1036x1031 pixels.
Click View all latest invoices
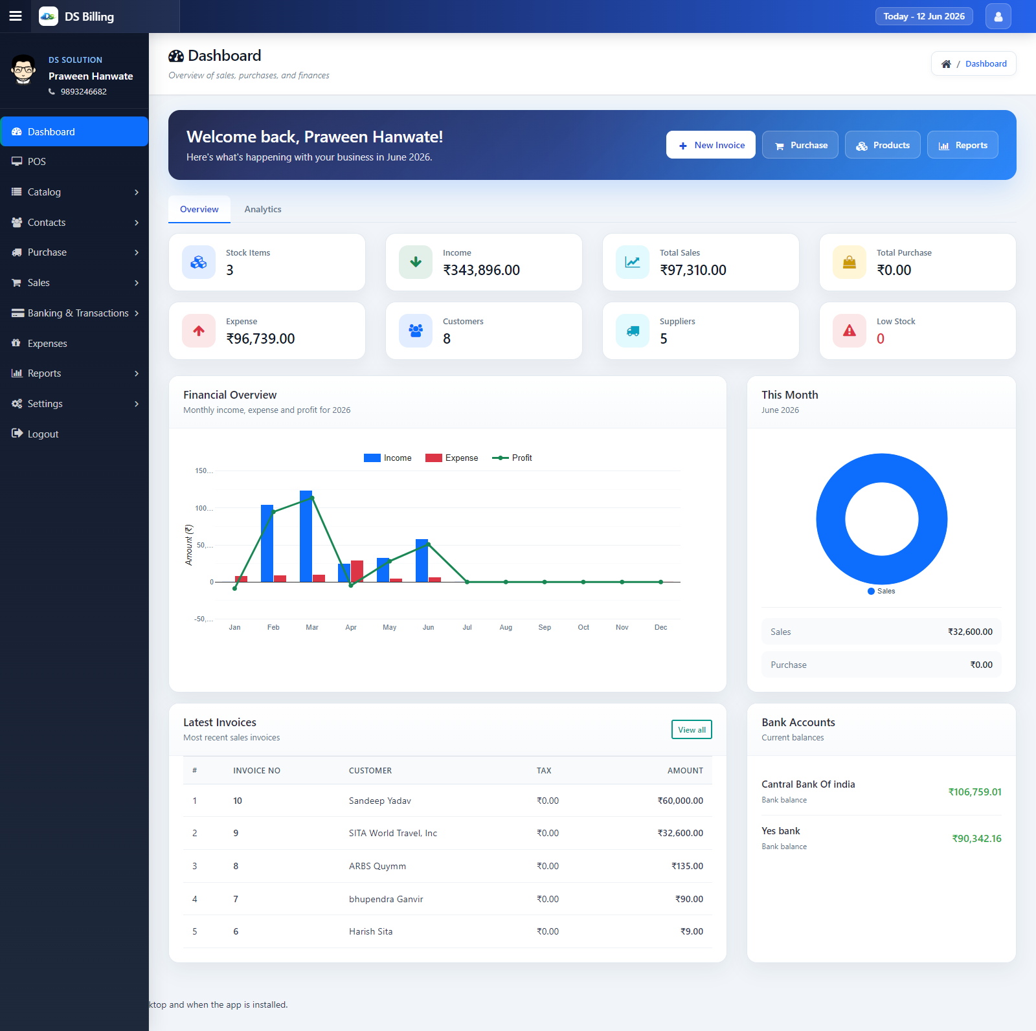pyautogui.click(x=692, y=729)
